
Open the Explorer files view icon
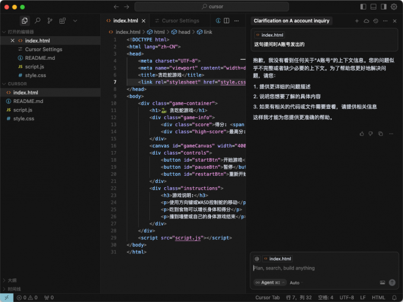pyautogui.click(x=25, y=21)
